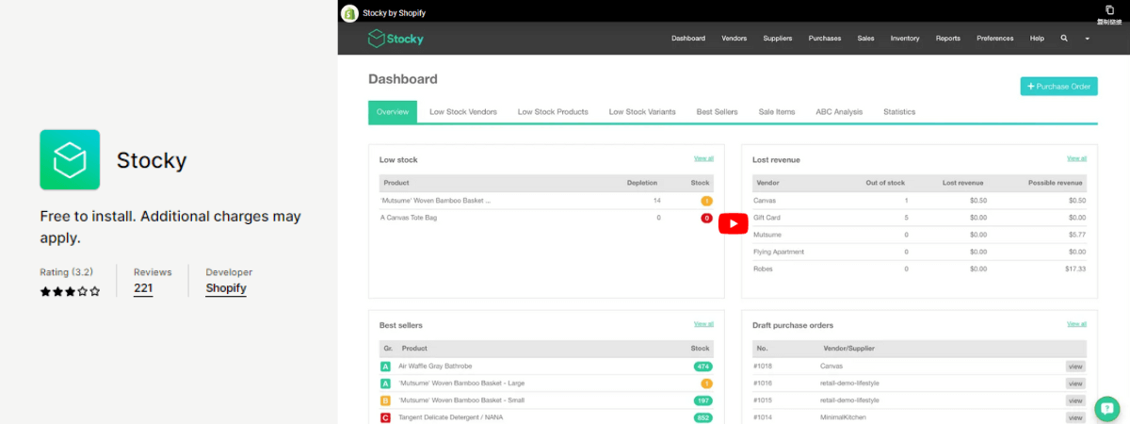
Task: Open the Reports menu
Action: point(948,39)
